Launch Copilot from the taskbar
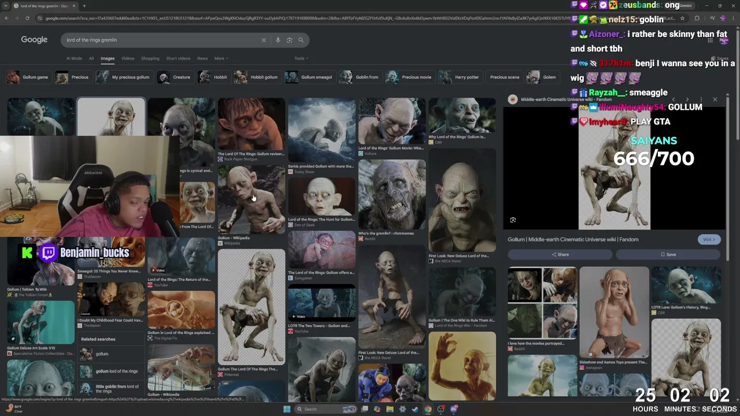Image resolution: width=740 pixels, height=416 pixels. [377, 409]
